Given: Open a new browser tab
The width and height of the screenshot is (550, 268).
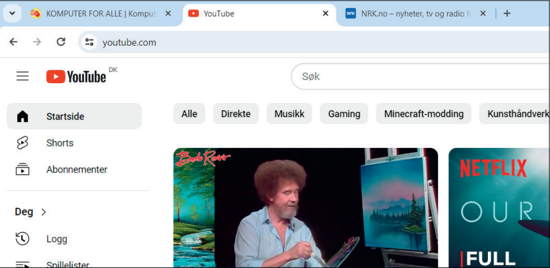Looking at the screenshot, I should tap(507, 14).
